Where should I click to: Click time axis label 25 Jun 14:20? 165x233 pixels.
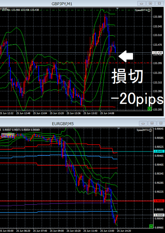tap(124, 231)
